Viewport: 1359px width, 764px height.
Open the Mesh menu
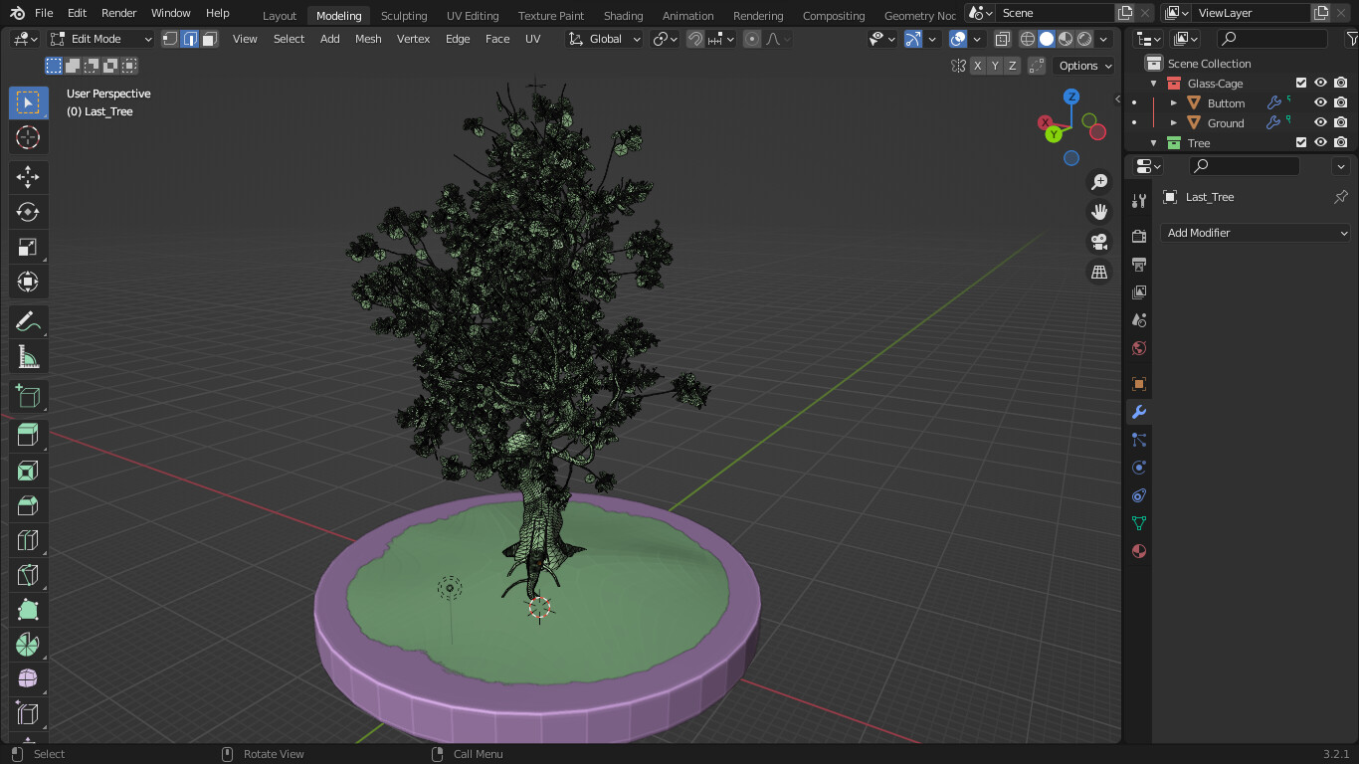coord(368,39)
